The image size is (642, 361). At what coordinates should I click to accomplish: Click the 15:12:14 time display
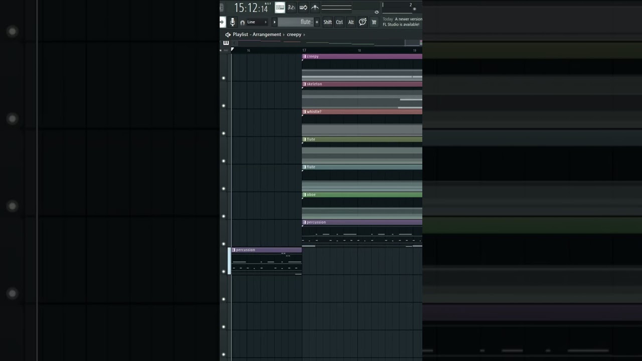tap(251, 8)
